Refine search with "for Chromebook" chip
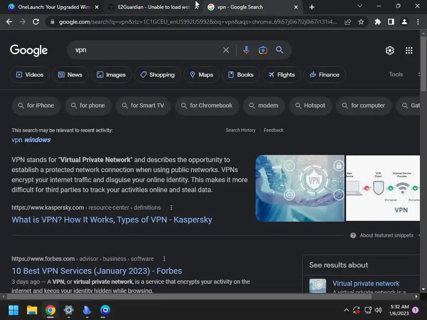 click(x=207, y=105)
